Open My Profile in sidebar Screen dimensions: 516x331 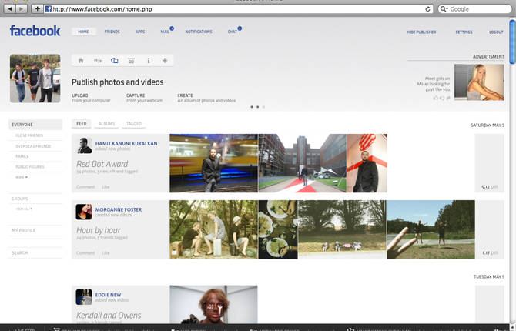(23, 230)
